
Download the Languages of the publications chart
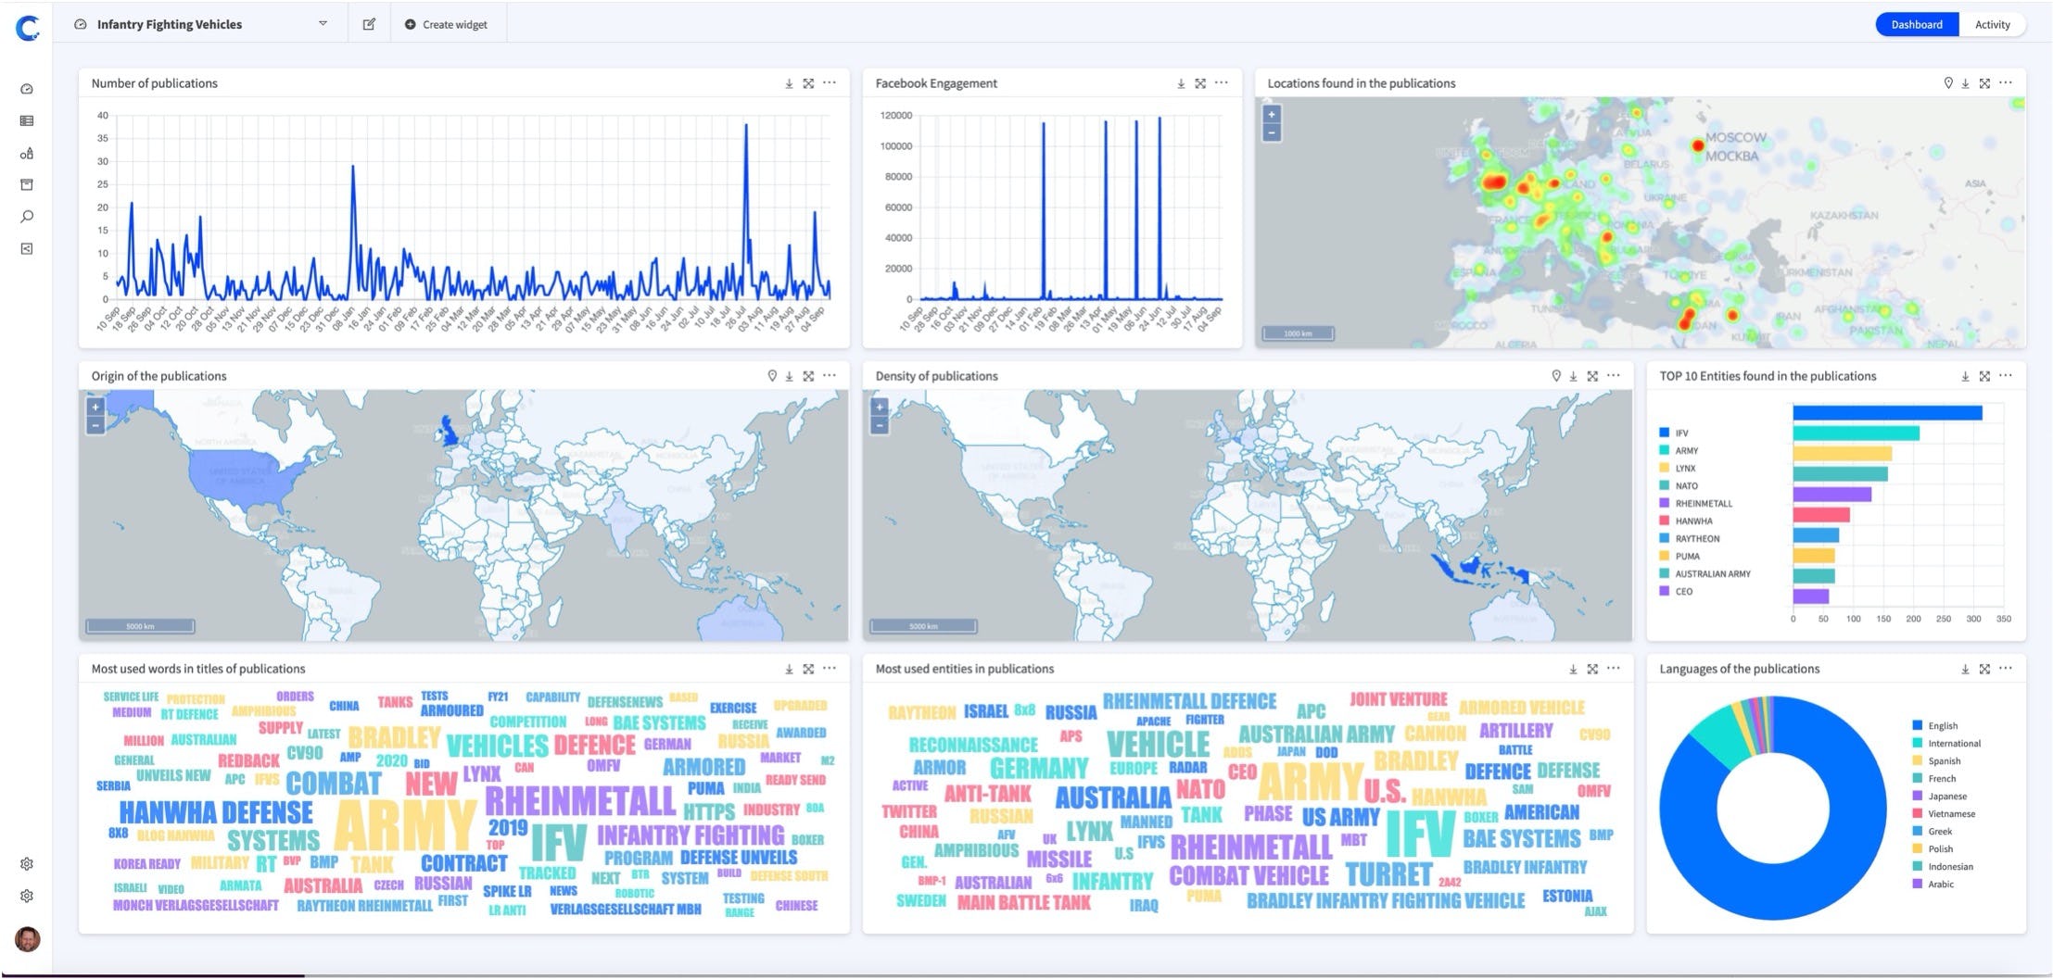tap(1965, 669)
